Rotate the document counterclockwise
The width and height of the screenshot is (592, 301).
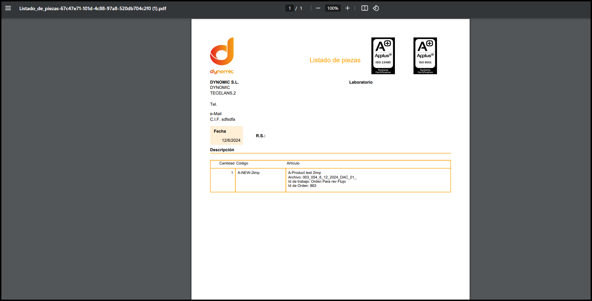[x=376, y=8]
